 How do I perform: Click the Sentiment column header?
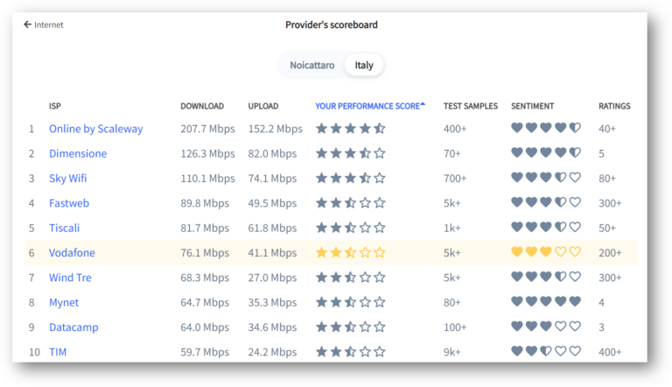(x=532, y=106)
